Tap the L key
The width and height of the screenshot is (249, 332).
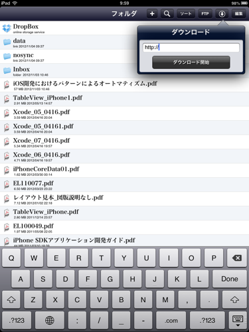click(199, 279)
